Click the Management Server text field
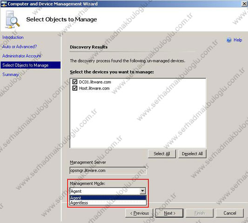The height and width of the screenshot is (223, 248). 108,171
